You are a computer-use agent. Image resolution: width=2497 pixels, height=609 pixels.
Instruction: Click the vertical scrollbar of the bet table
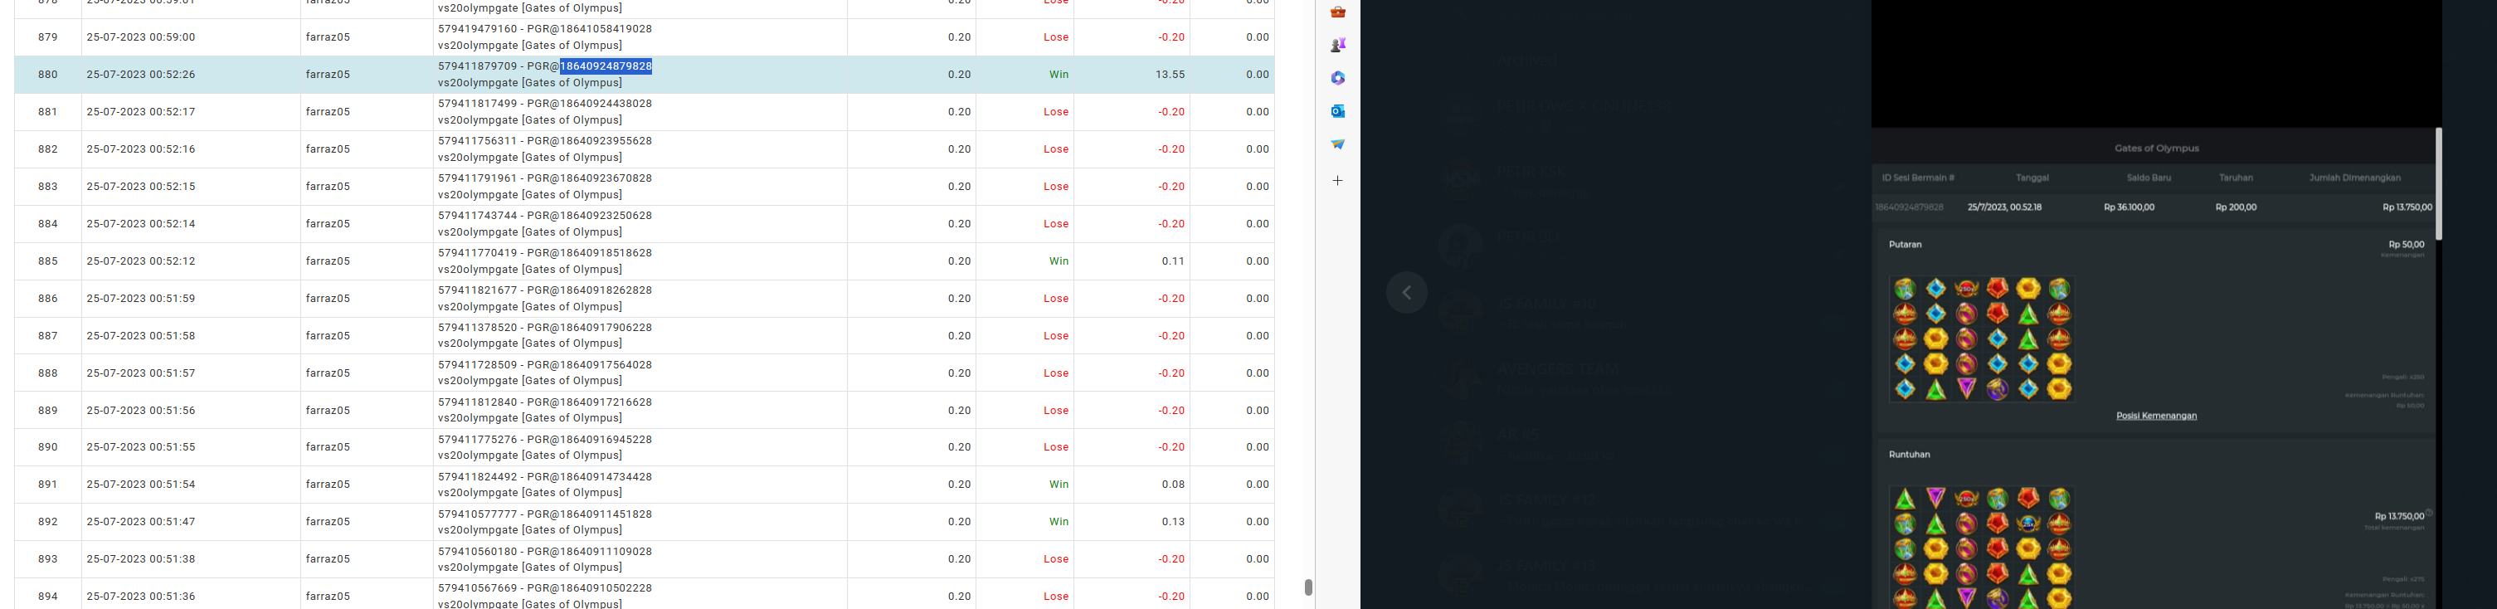[x=1307, y=587]
